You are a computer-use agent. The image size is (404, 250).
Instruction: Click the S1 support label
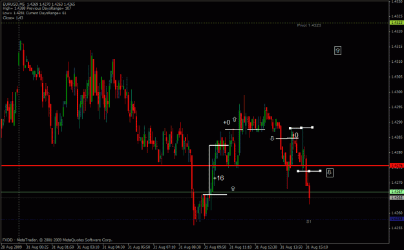[309, 222]
